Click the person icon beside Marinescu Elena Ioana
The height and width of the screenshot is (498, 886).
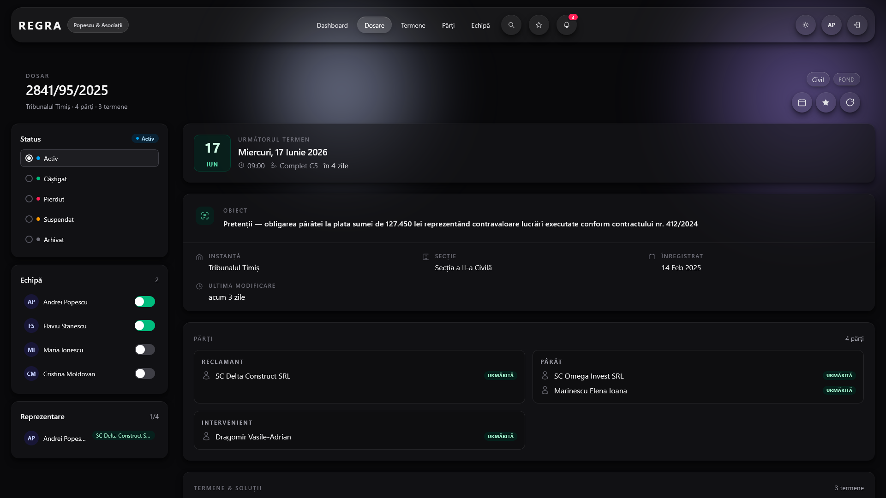(x=545, y=391)
